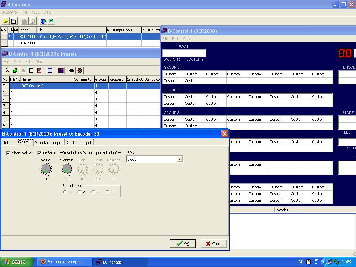
Task: Click the purple grid layout icon in Presets toolbar
Action: click(60, 71)
